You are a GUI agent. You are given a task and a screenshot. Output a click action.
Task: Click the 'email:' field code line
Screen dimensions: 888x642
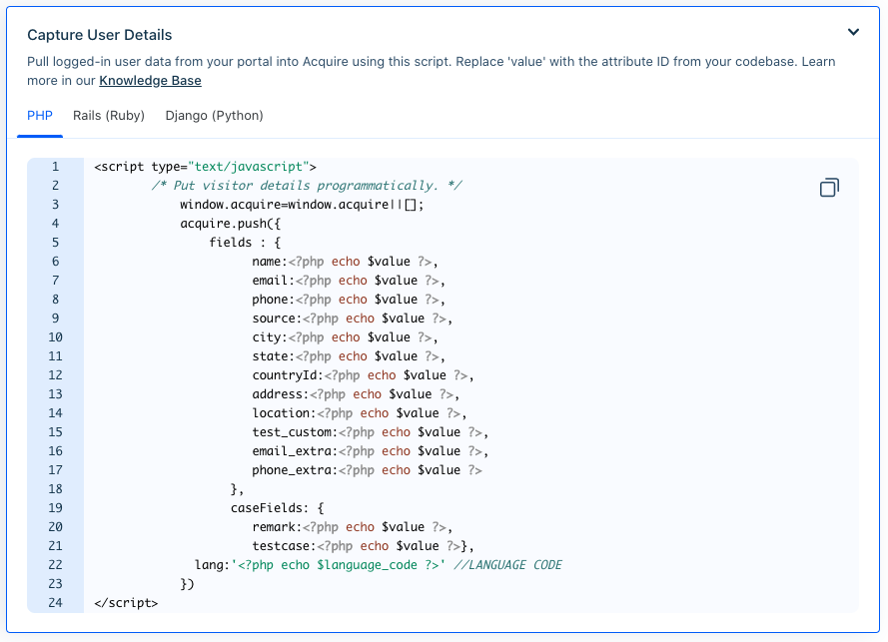pos(349,281)
